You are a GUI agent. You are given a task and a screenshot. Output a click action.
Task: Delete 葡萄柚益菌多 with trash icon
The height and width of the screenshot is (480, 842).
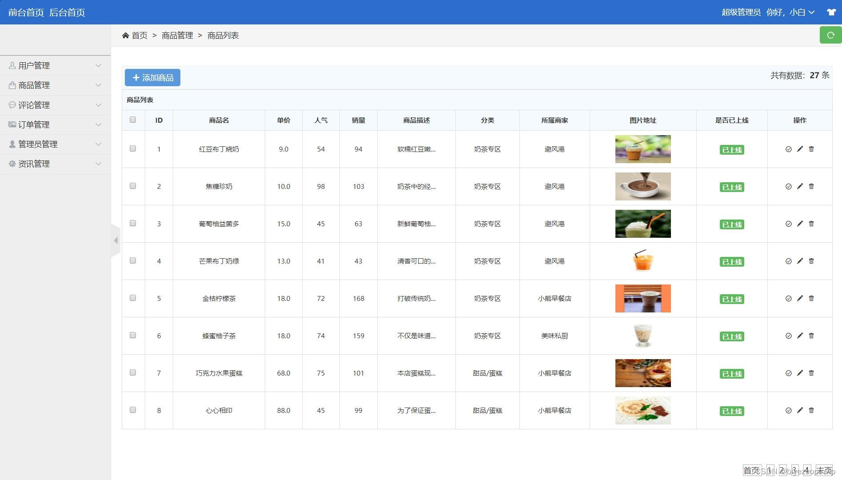811,224
